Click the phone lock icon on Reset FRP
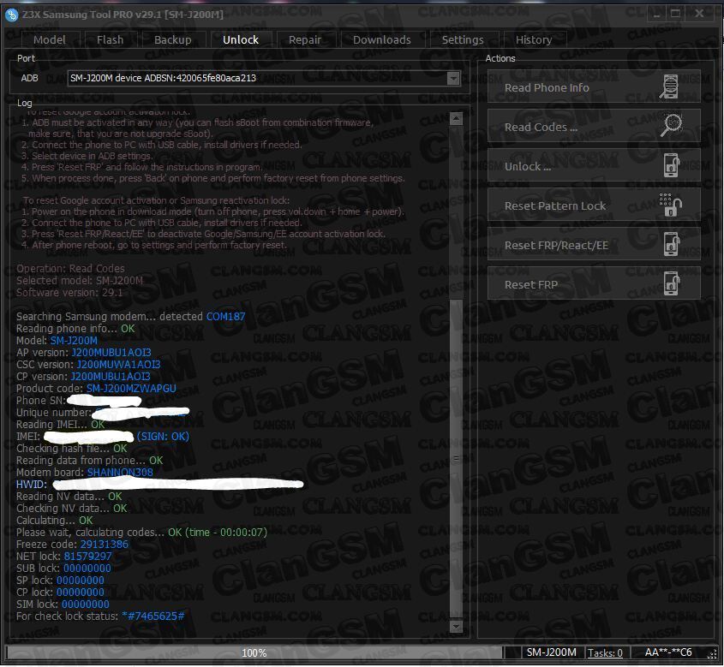This screenshot has width=724, height=667. 672,283
